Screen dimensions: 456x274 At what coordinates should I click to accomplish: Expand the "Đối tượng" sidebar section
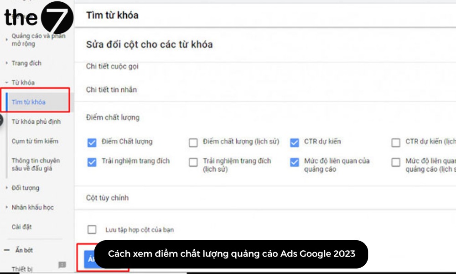(26, 188)
